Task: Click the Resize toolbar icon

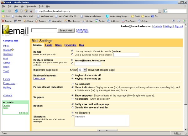Action: (x=97, y=21)
